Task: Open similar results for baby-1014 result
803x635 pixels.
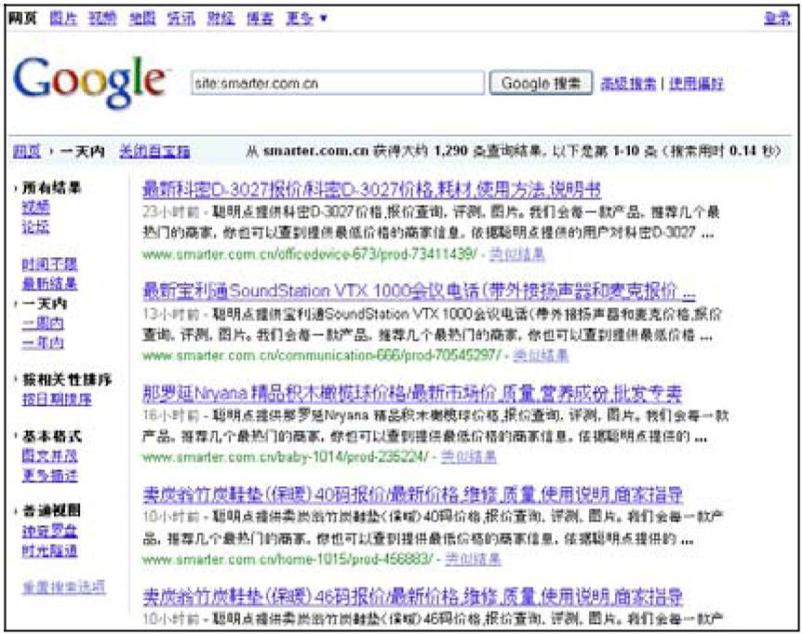Action: coord(469,456)
